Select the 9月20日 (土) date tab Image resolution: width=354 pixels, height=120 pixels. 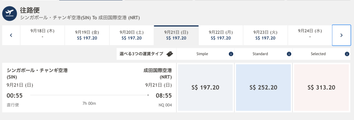click(x=132, y=35)
